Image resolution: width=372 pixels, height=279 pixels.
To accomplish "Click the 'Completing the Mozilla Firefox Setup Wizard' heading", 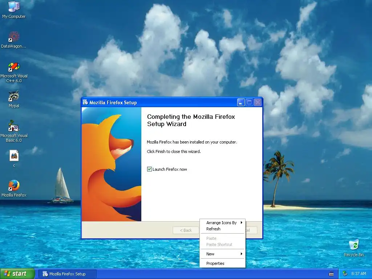I will coord(191,120).
